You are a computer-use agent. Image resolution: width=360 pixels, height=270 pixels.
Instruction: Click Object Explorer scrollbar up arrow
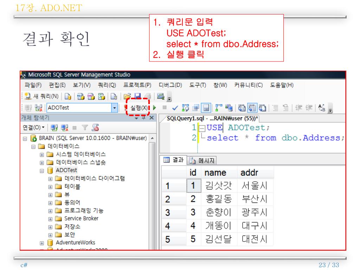(152, 138)
